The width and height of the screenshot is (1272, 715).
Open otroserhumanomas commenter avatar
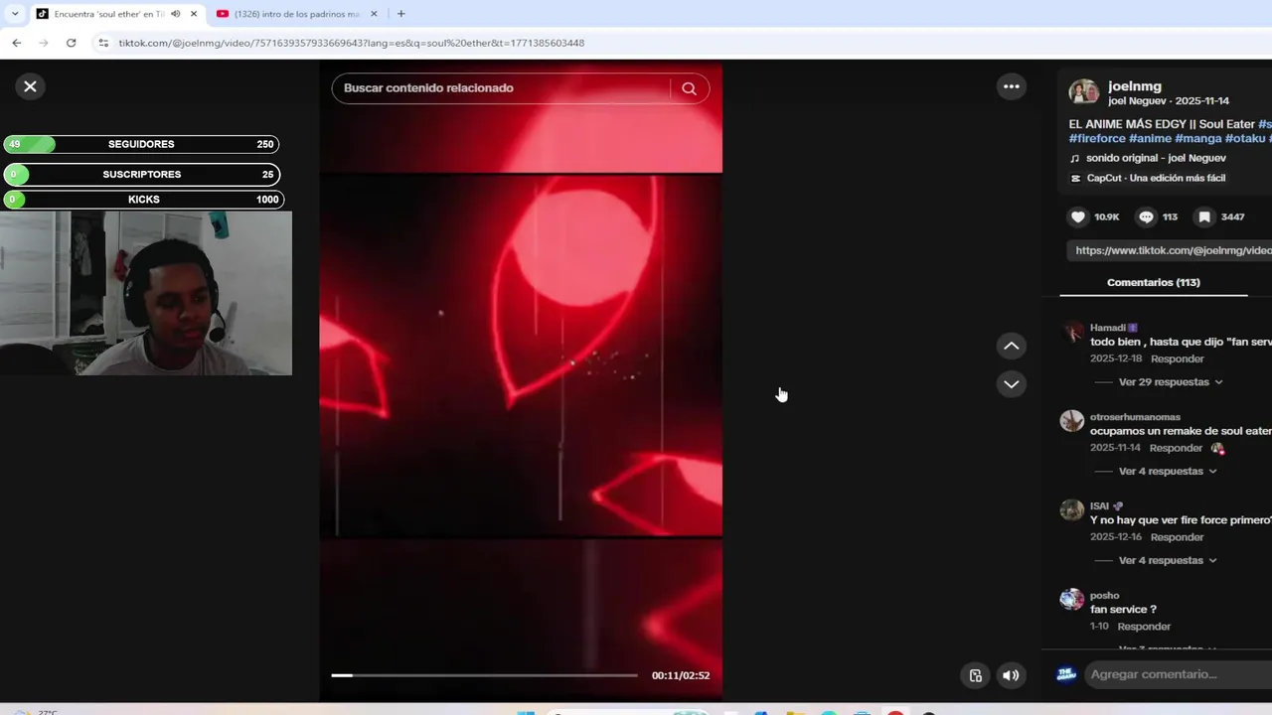point(1072,421)
